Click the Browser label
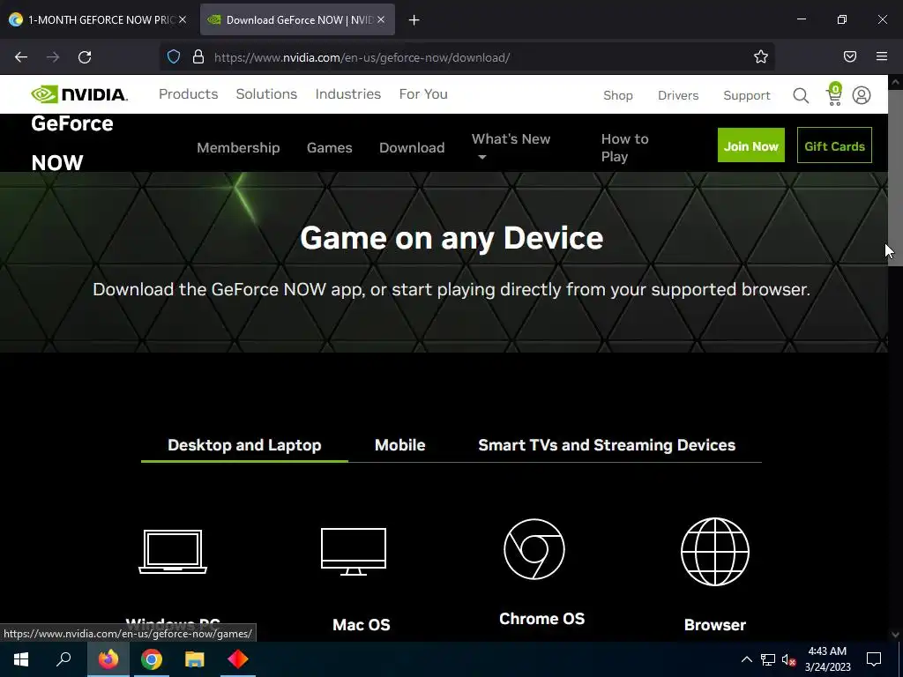Image resolution: width=903 pixels, height=677 pixels. [x=714, y=625]
